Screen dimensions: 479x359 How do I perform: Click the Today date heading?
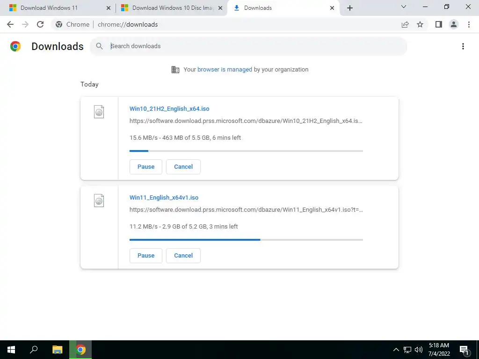tap(89, 84)
